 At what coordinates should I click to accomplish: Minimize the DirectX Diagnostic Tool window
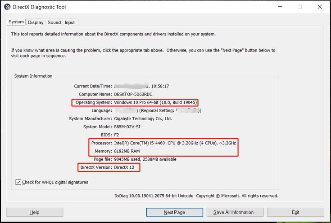(x=280, y=7)
